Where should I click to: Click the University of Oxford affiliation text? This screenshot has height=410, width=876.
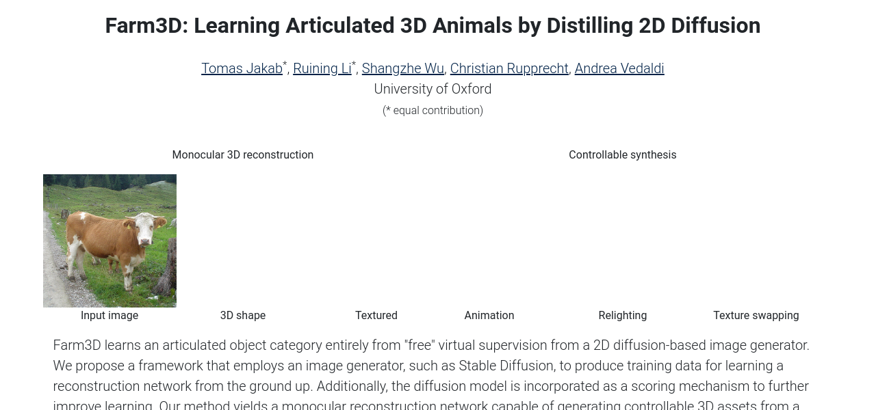433,89
